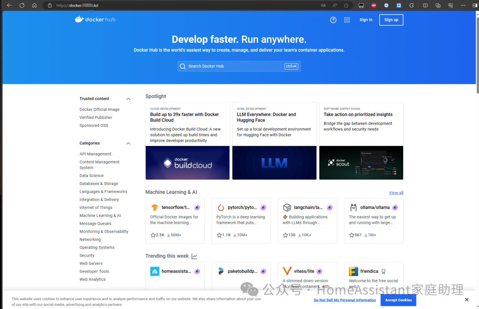Viewport: 479px width, 309px height.
Task: Select the Message Queues category
Action: click(x=95, y=223)
